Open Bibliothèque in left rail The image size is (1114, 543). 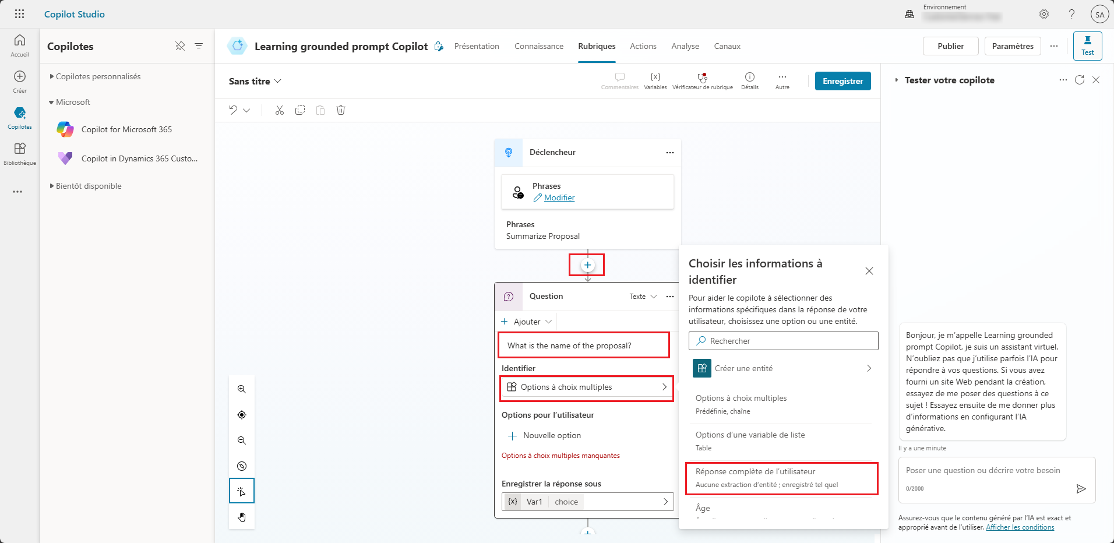(x=20, y=154)
